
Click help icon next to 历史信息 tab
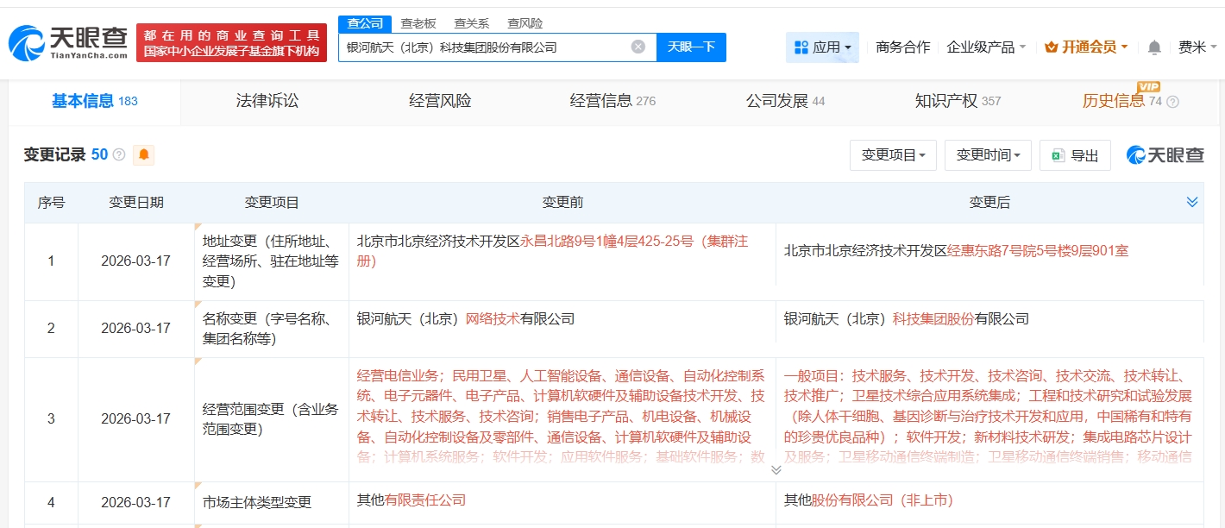(x=1172, y=102)
